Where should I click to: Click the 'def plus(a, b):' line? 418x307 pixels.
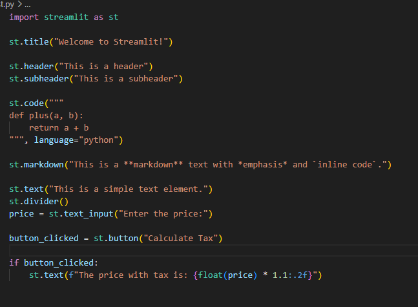click(x=46, y=116)
